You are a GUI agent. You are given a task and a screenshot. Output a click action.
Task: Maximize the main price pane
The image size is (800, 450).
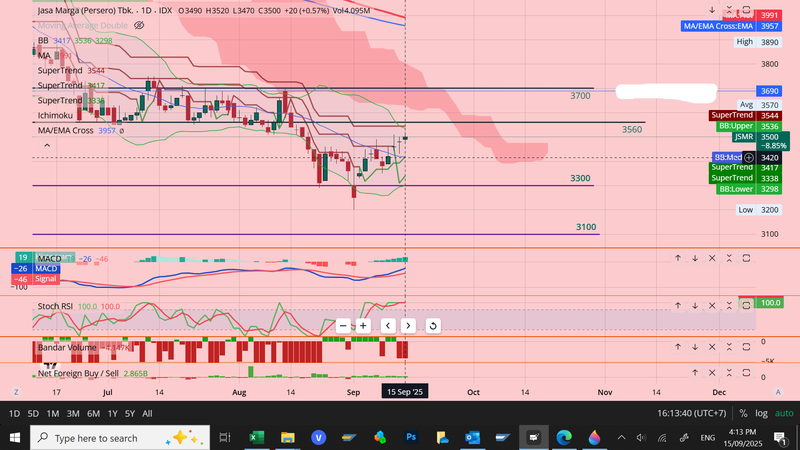(746, 10)
